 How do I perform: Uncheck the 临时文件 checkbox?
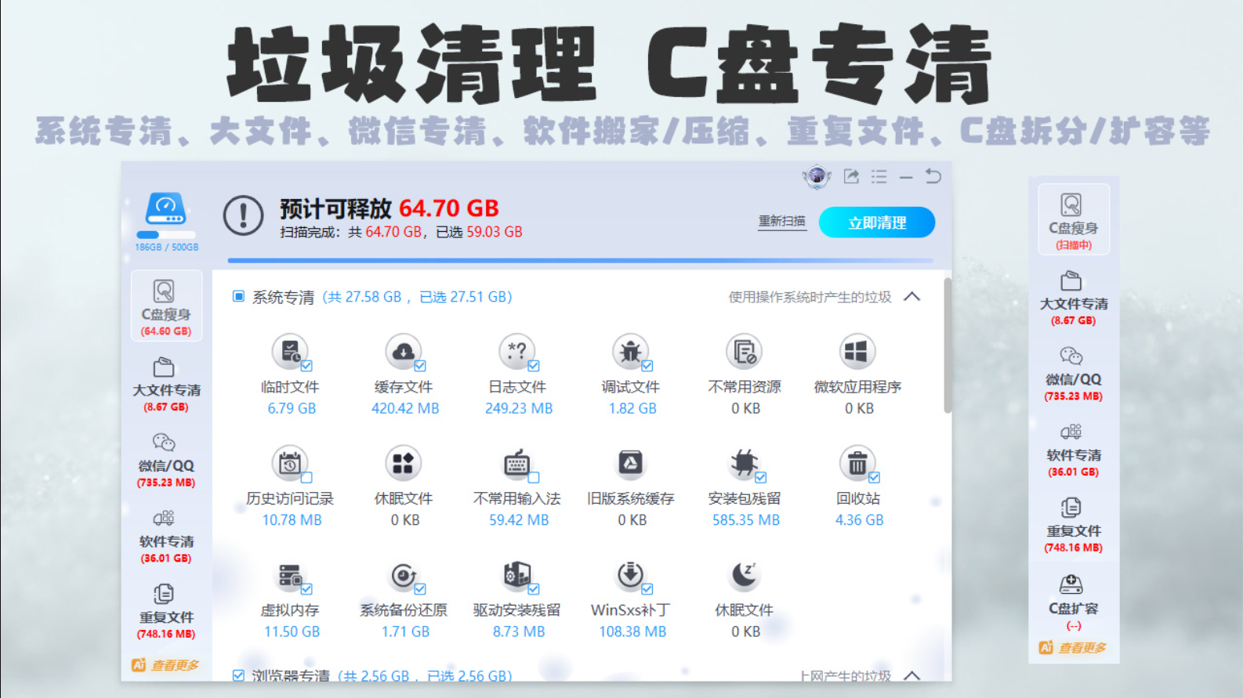pos(306,366)
